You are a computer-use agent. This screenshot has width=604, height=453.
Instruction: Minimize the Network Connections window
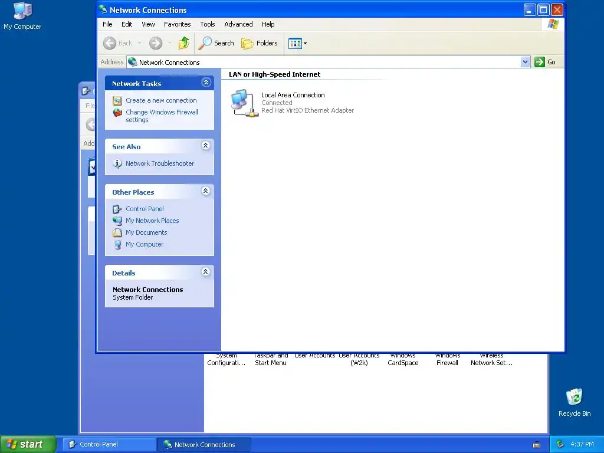tap(530, 10)
